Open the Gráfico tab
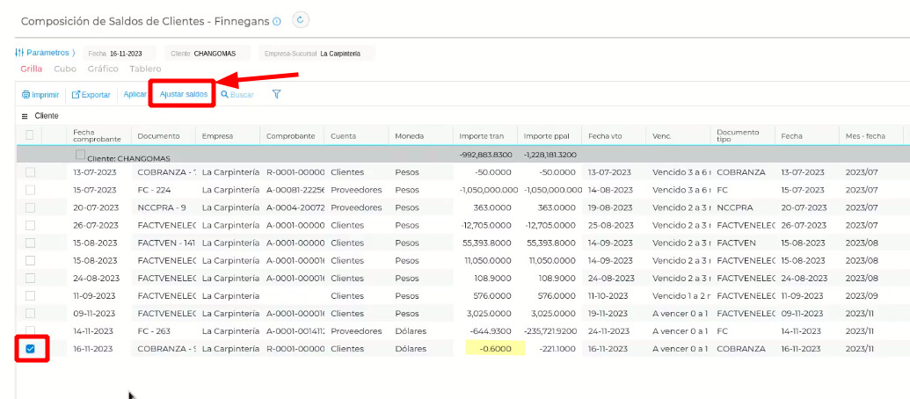 [103, 69]
